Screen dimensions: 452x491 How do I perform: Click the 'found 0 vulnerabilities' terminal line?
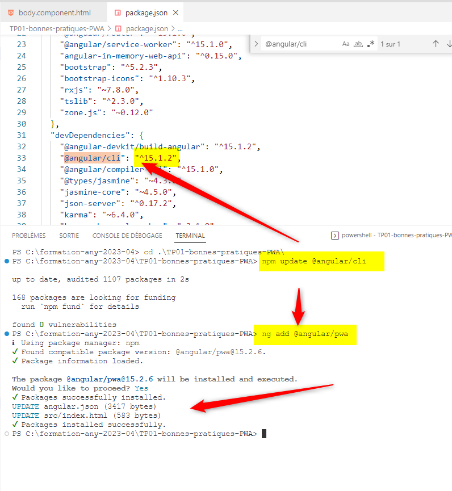pyautogui.click(x=64, y=325)
